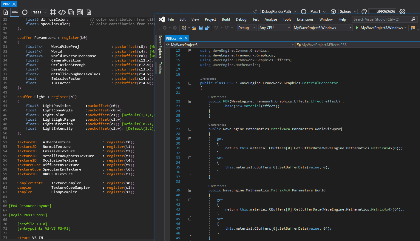This screenshot has width=420, height=241.
Task: Open the Extensions menu in Visual Studio
Action: [305, 19]
